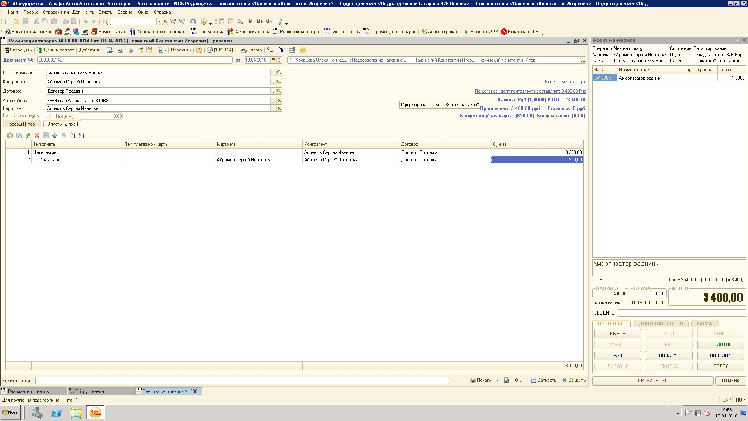Click OK button at document bottom

(x=513, y=380)
